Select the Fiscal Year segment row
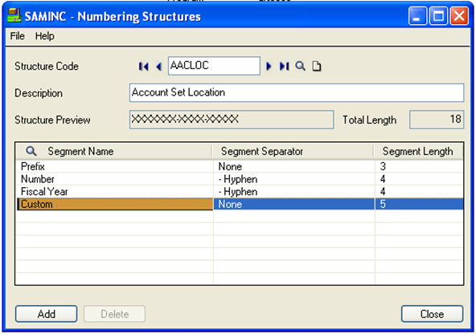 pyautogui.click(x=240, y=192)
